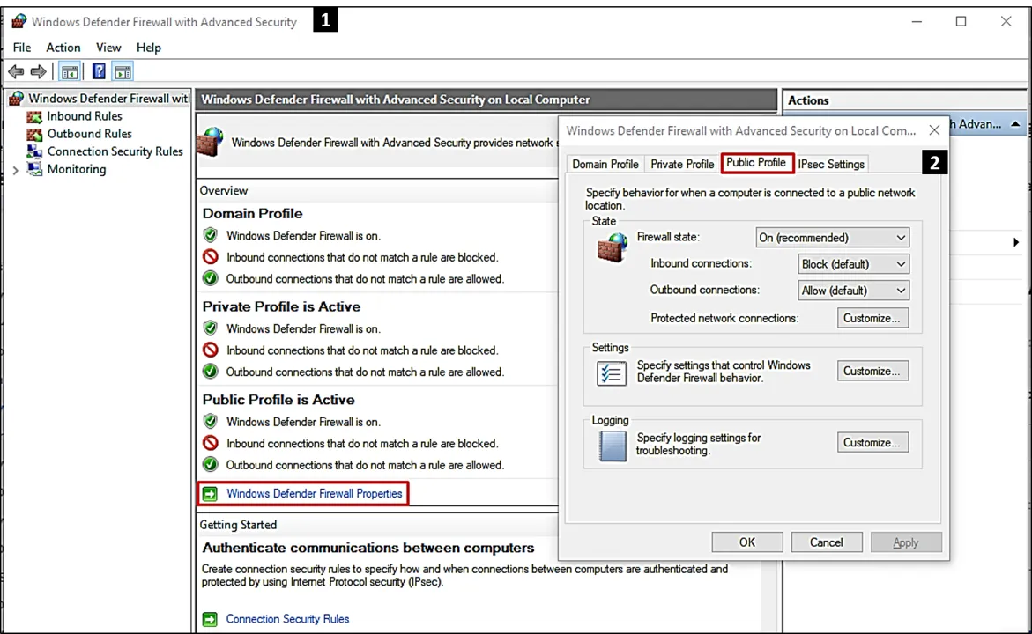Open the File menu
This screenshot has width=1032, height=634.
[22, 48]
